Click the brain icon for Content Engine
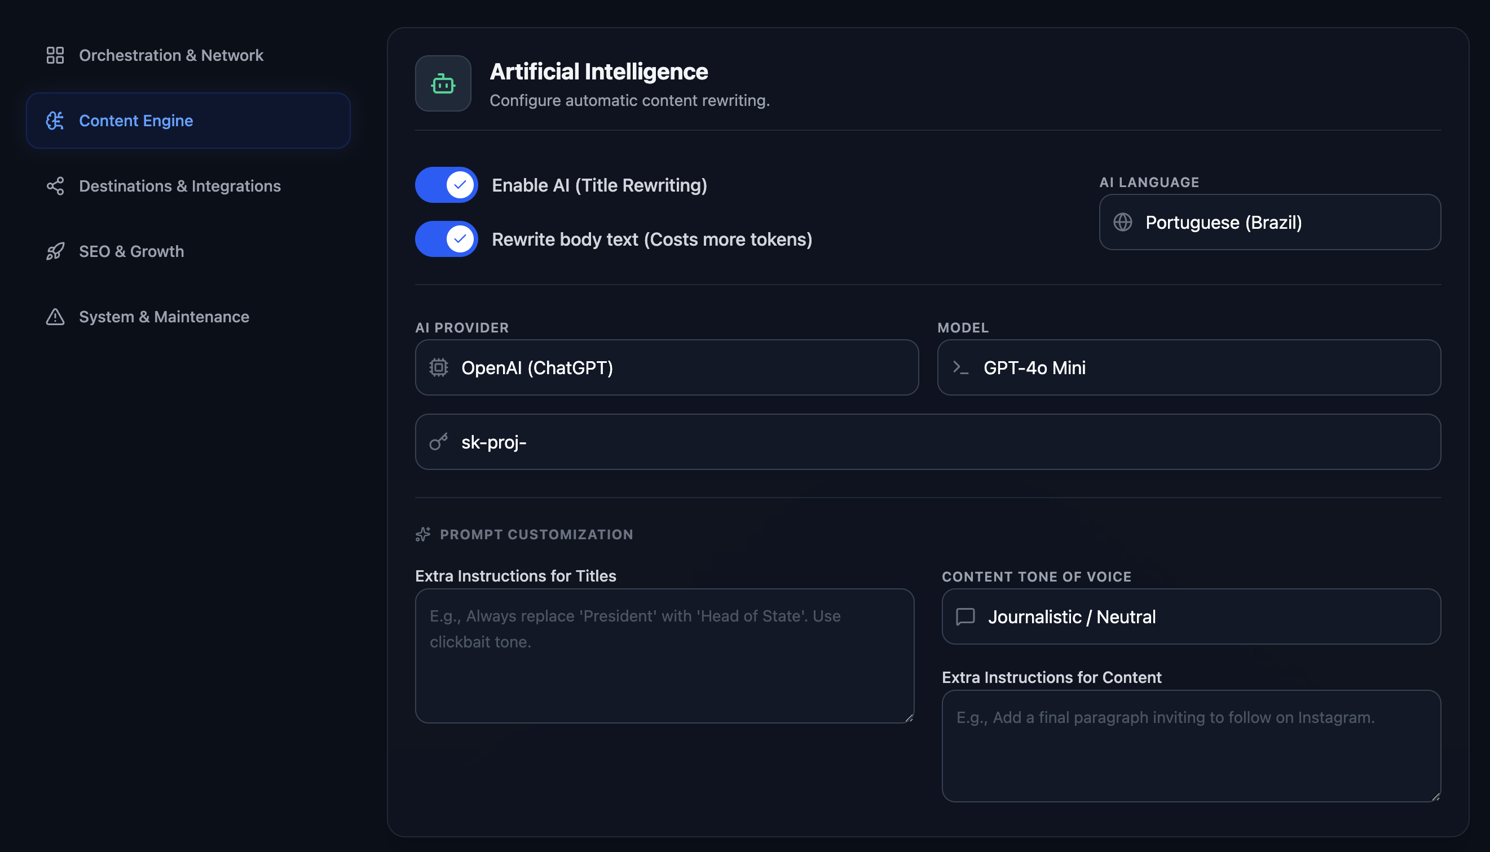This screenshot has width=1490, height=852. [55, 121]
